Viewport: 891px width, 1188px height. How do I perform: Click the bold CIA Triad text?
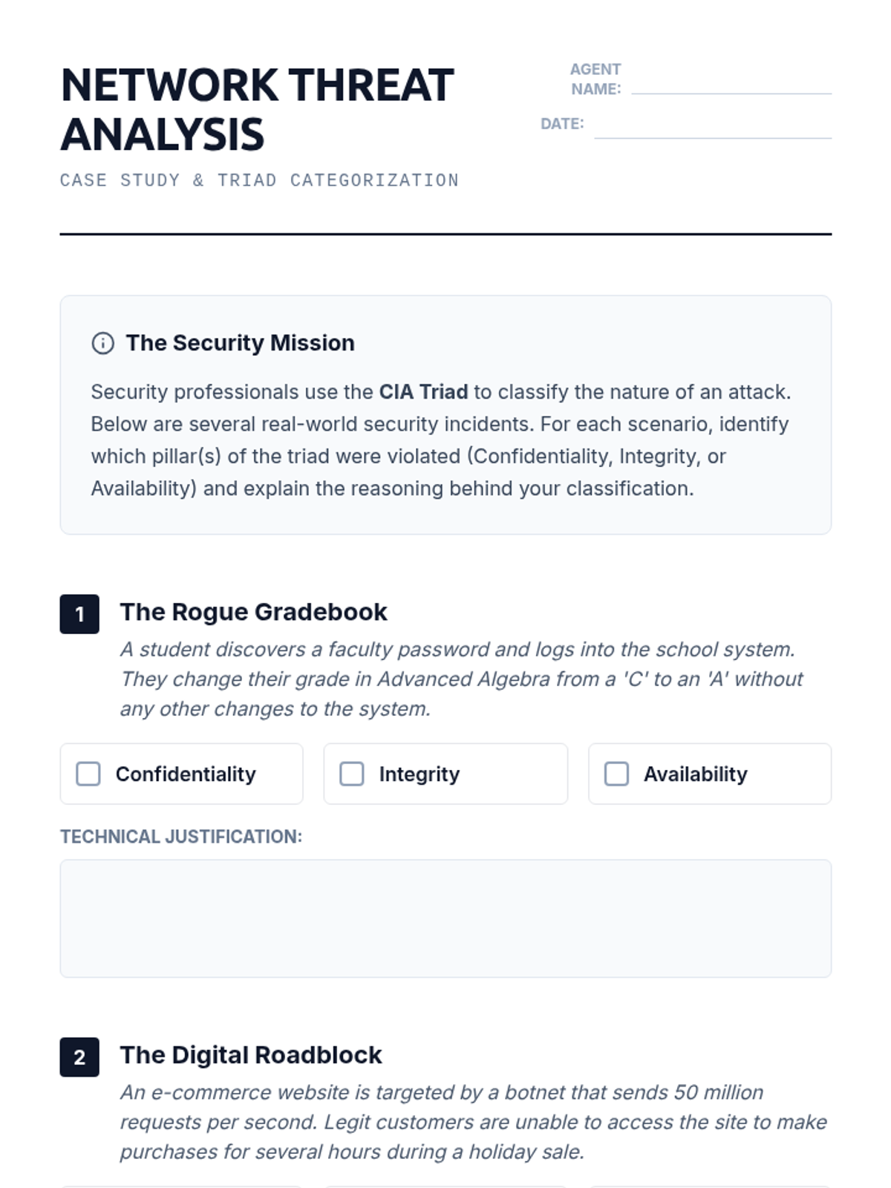point(423,392)
